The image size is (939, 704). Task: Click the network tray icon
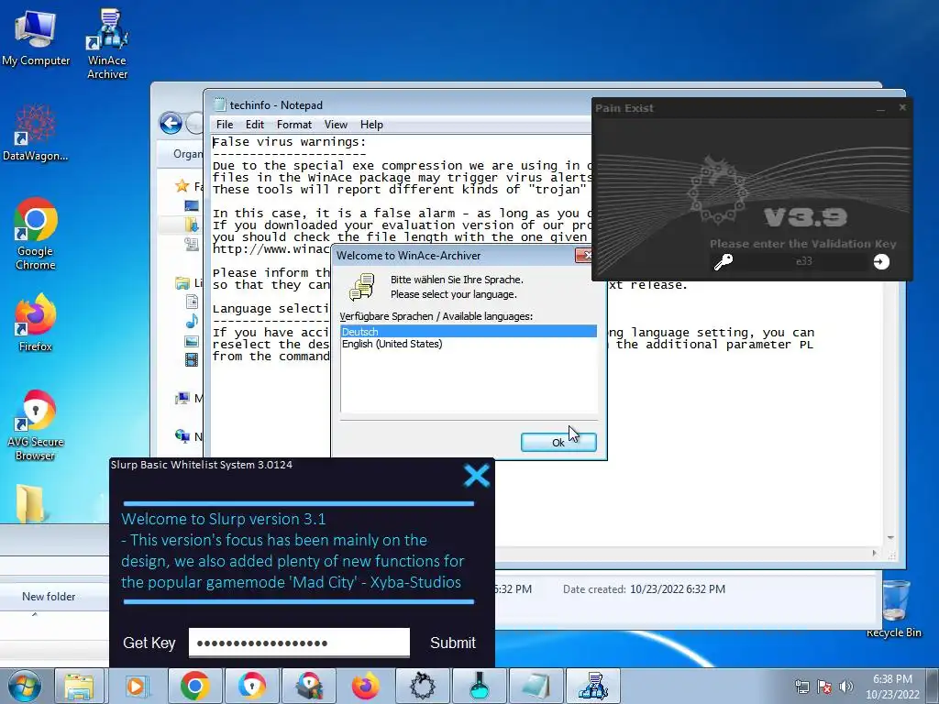coord(801,687)
